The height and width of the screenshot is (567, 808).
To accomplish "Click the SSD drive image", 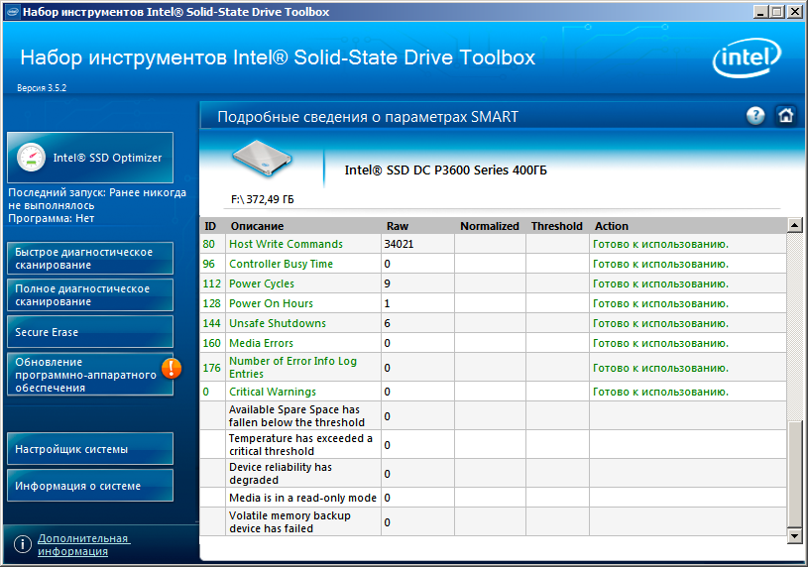I will point(263,159).
